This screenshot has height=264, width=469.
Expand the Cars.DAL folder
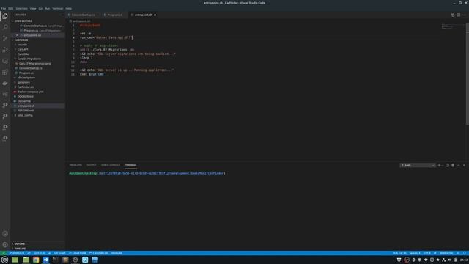point(23,54)
